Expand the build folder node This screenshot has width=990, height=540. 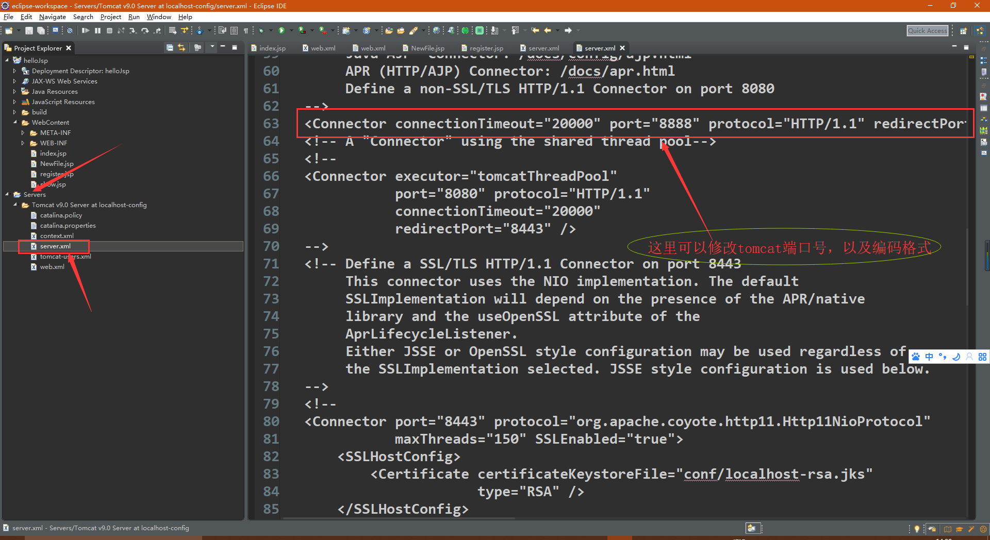(x=14, y=112)
